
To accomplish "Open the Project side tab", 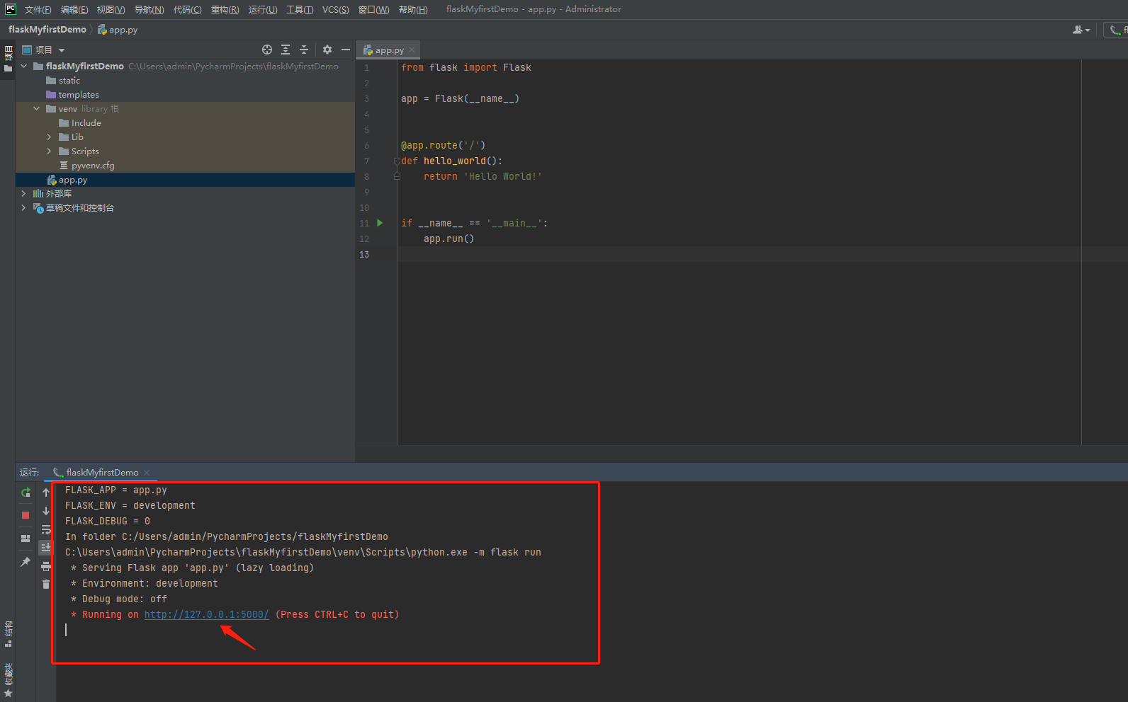I will [x=9, y=59].
